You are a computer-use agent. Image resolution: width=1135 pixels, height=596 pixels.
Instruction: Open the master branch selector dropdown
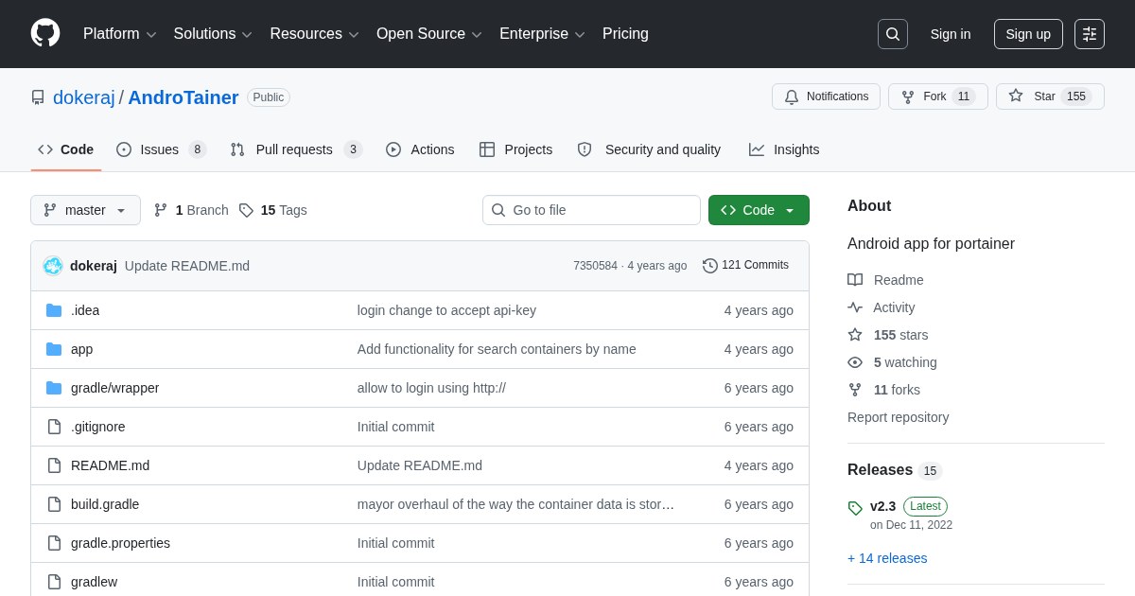85,210
